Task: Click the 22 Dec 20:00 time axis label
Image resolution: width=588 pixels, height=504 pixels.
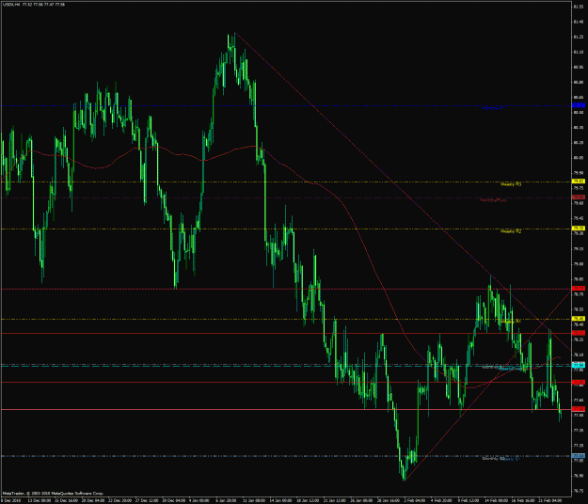Action: point(120,500)
